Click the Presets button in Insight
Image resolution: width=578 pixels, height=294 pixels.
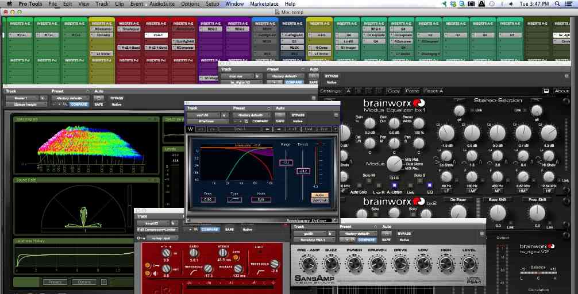(x=56, y=282)
